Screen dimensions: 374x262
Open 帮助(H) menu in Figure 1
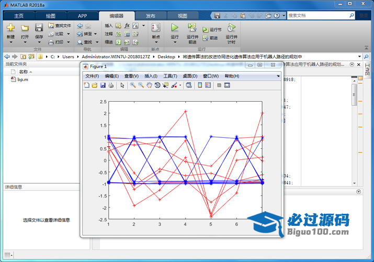coord(232,76)
